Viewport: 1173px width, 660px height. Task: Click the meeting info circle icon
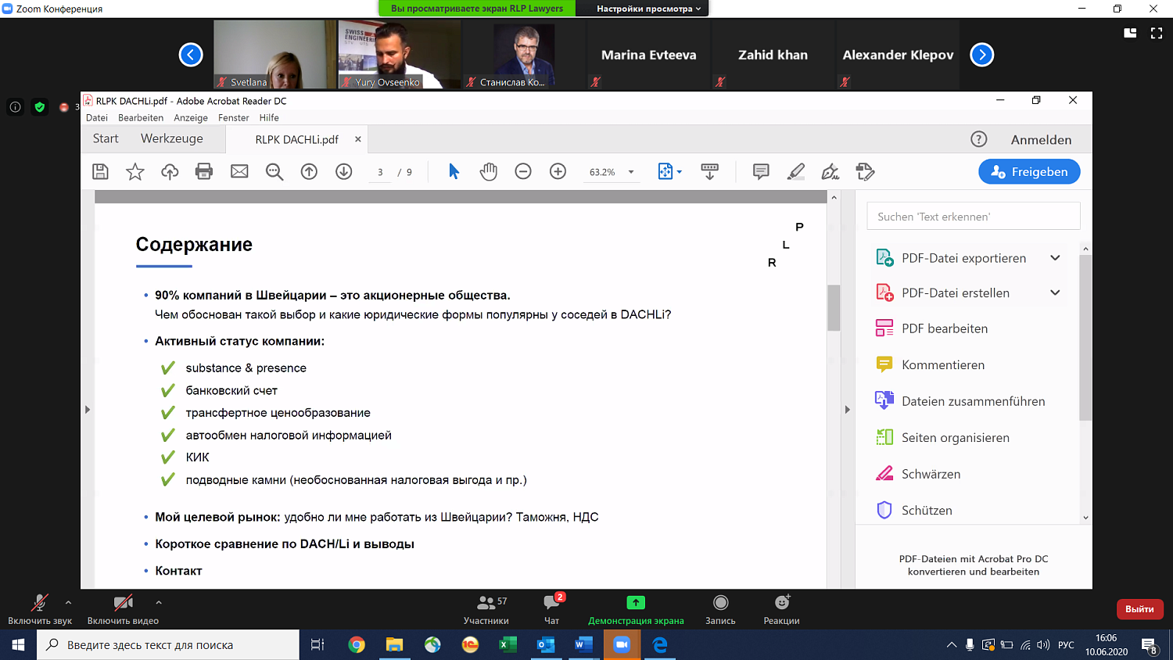point(15,107)
